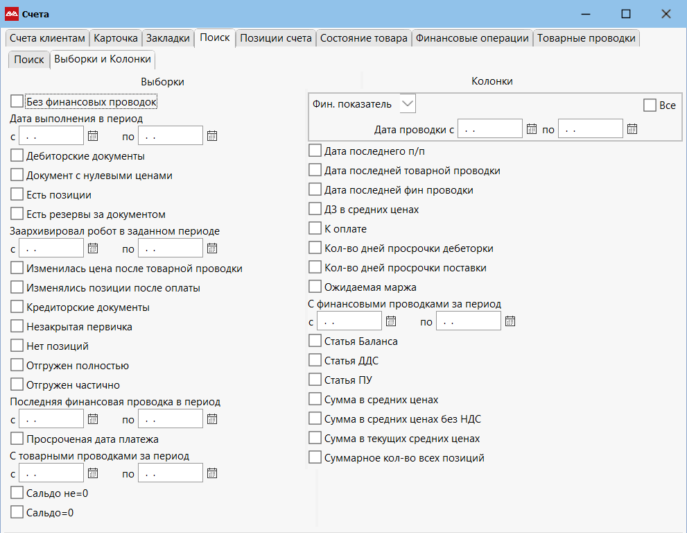Toggle Незакрытая первичка checkbox

click(17, 326)
